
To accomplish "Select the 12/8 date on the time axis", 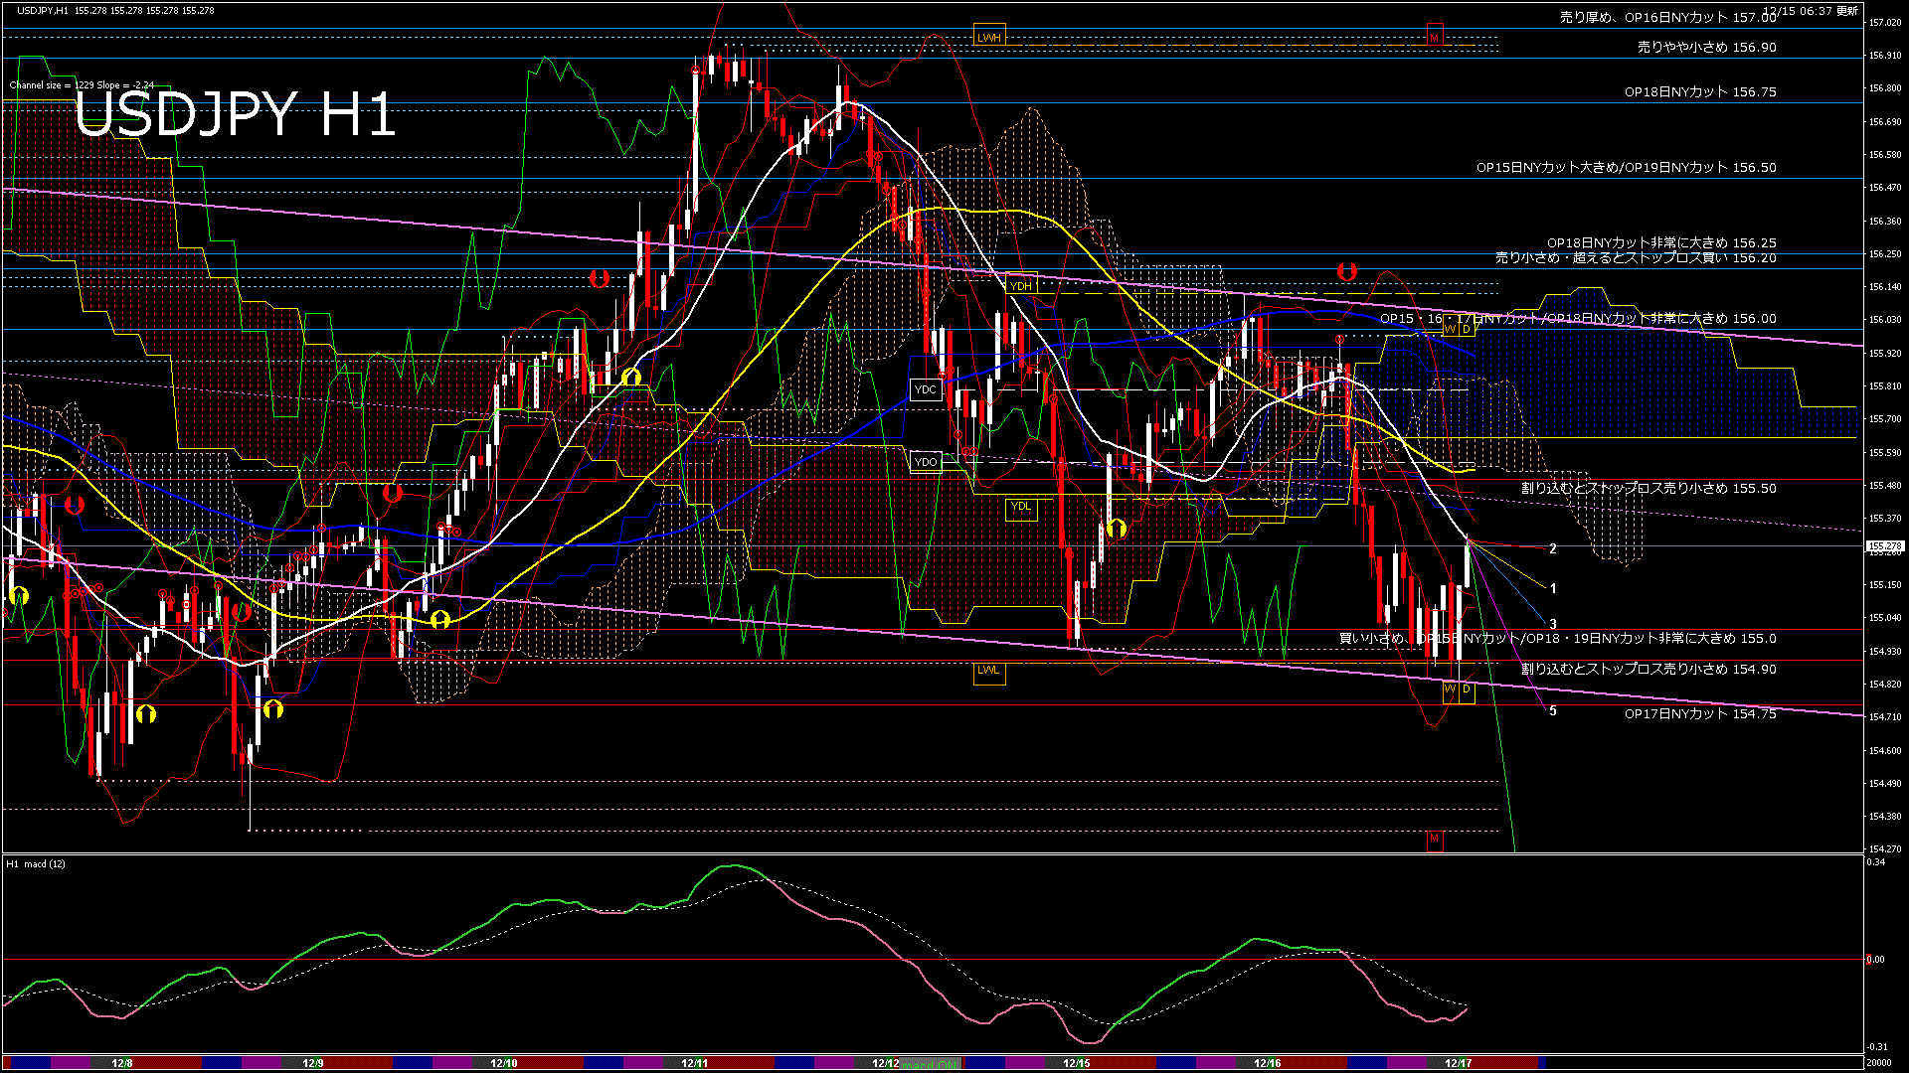I will pos(121,1063).
